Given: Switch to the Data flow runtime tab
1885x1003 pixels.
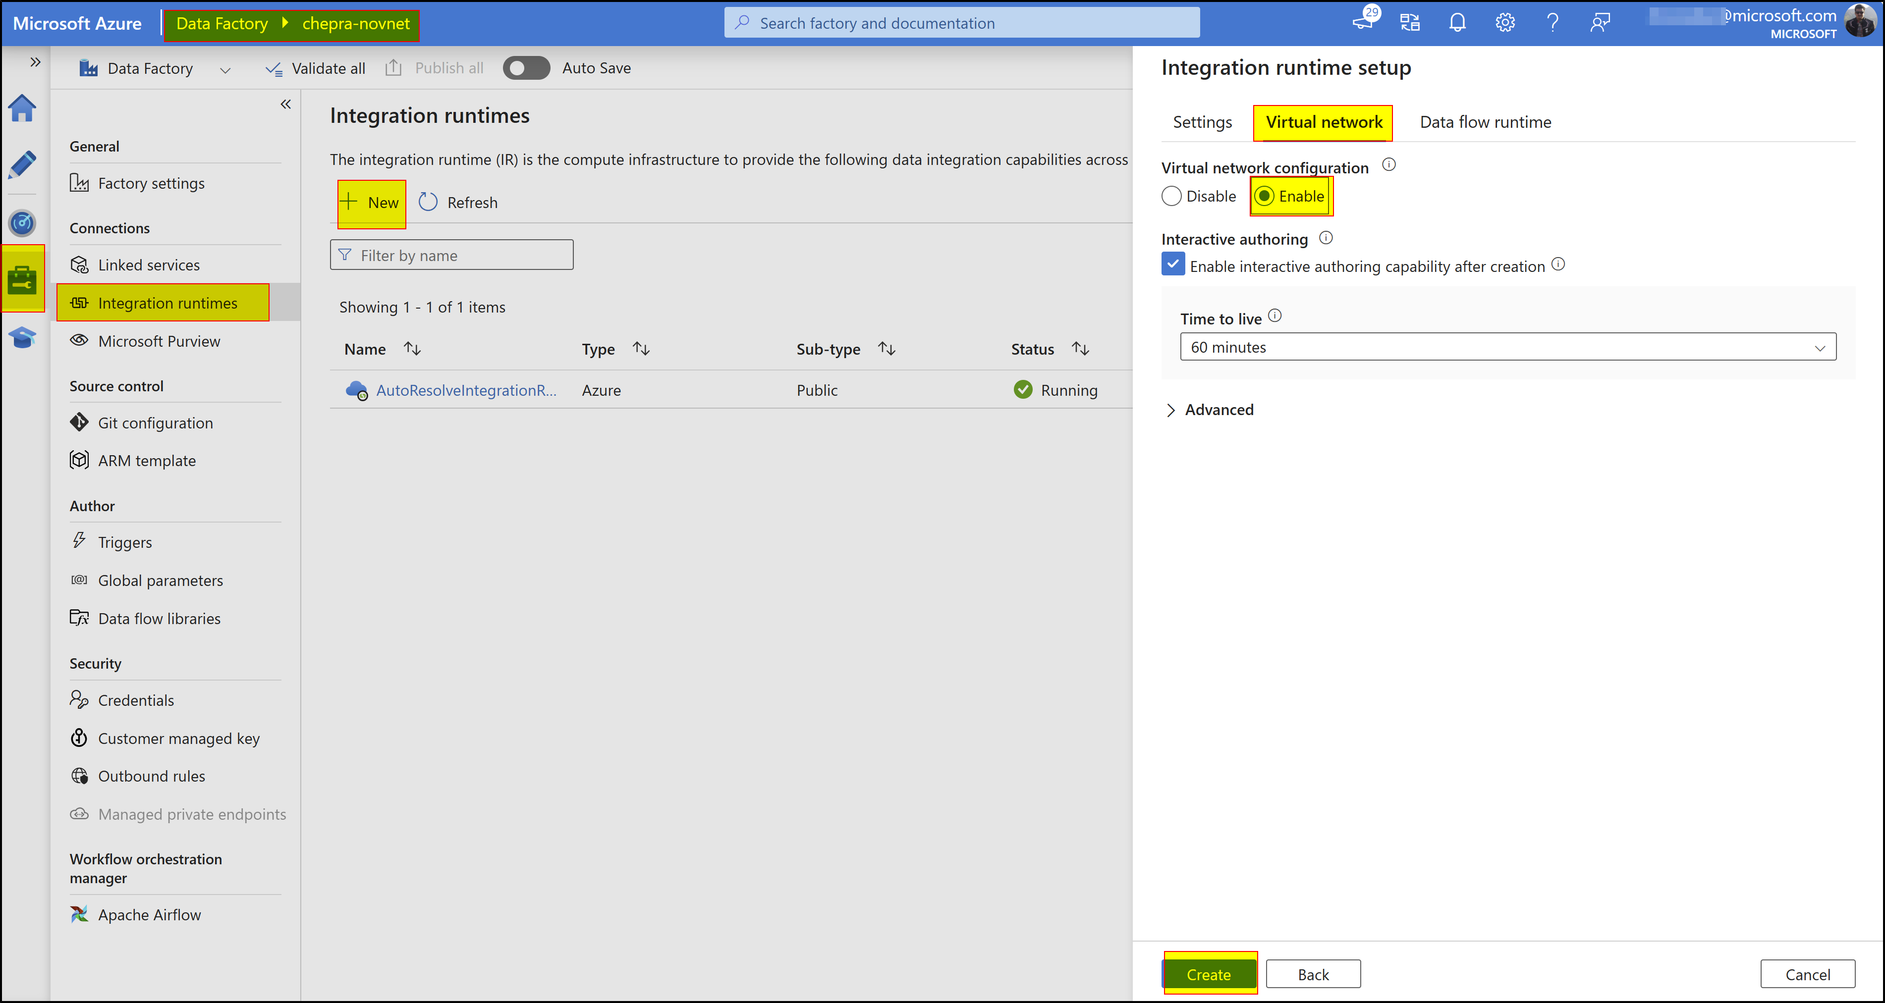Looking at the screenshot, I should (1485, 122).
